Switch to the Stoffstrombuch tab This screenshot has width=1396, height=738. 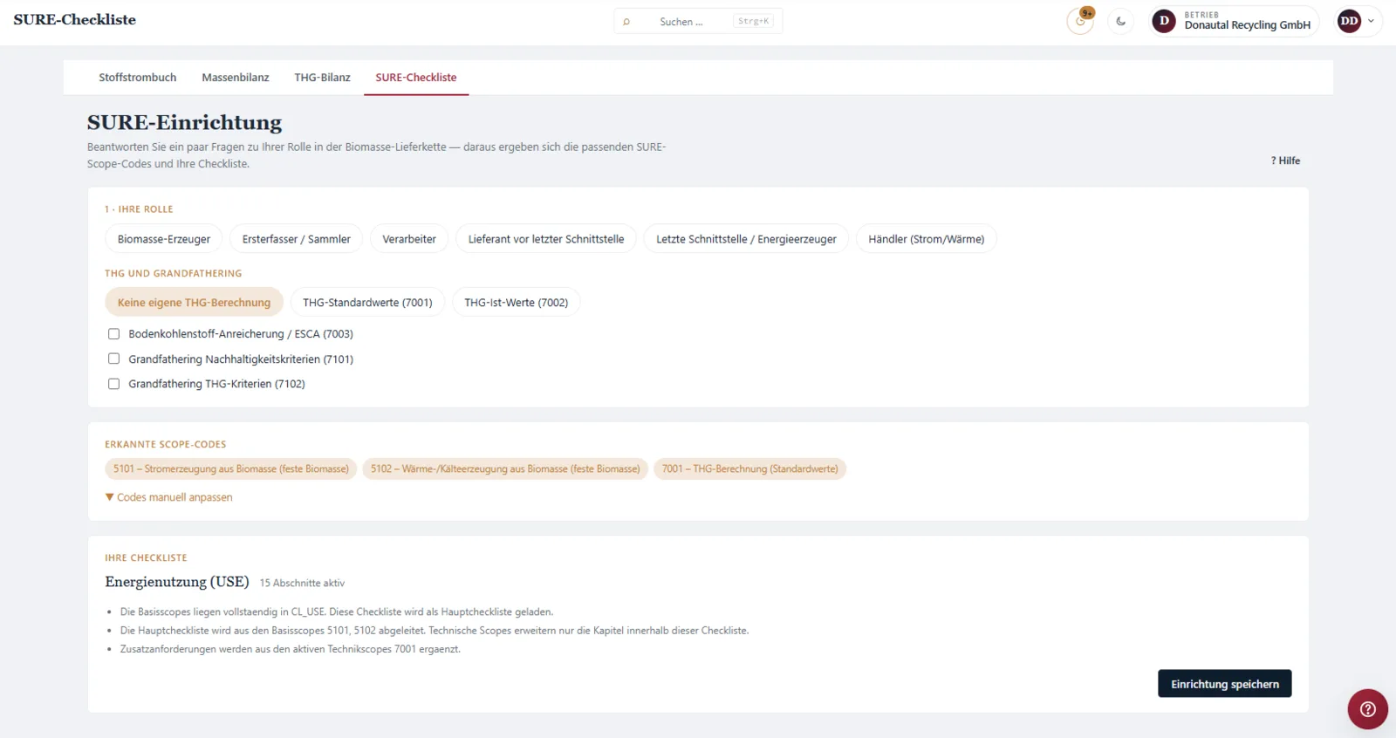tap(138, 78)
